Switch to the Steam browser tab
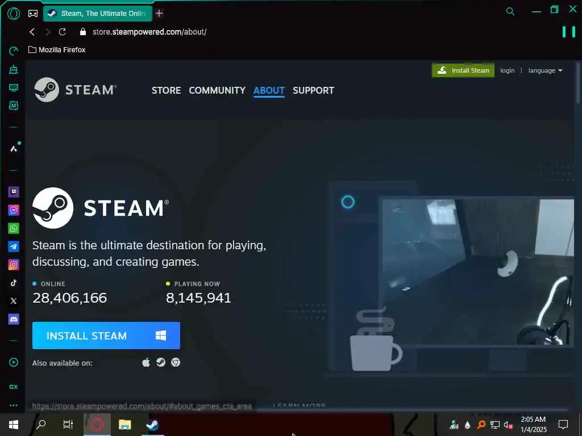 pos(98,14)
